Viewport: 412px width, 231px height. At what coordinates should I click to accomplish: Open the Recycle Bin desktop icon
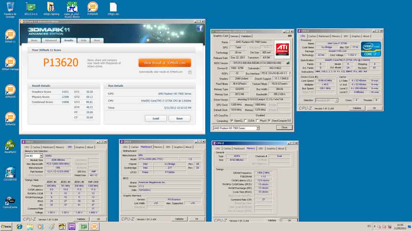tap(10, 7)
